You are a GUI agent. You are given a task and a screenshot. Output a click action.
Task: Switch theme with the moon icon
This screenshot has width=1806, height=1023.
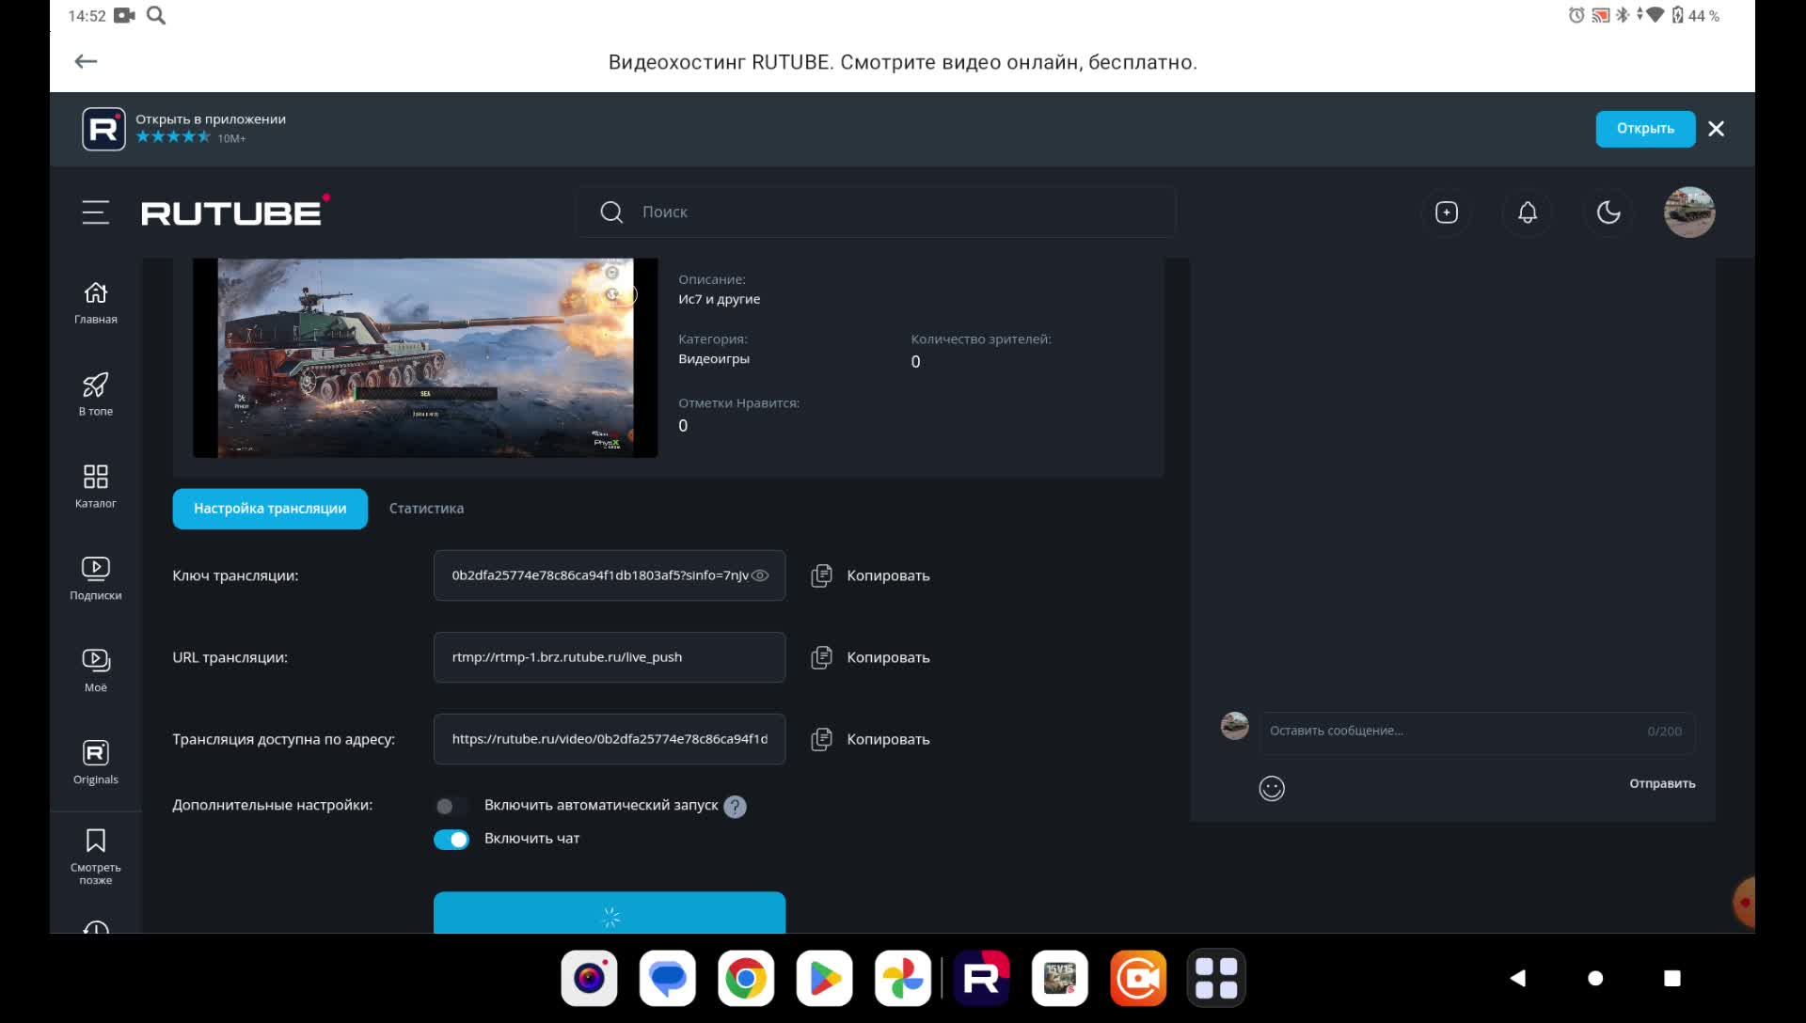1608,212
